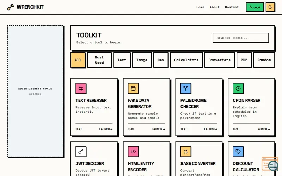The height and width of the screenshot is (176, 282).
Task: Launch the Cron Parser tool
Action: 263,129
